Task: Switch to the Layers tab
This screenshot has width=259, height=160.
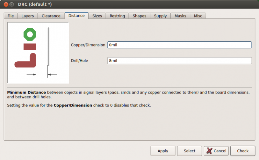Action: (x=28, y=16)
